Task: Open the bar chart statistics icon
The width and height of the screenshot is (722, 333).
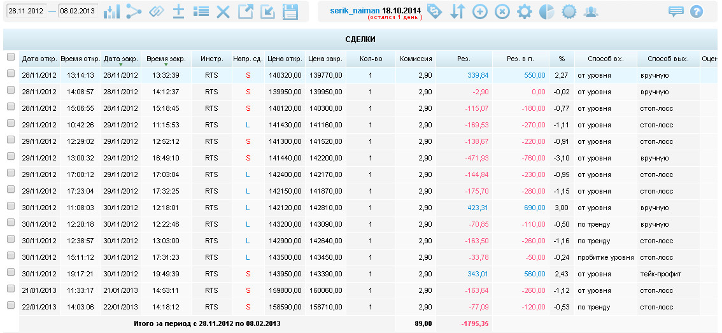Action: (111, 11)
